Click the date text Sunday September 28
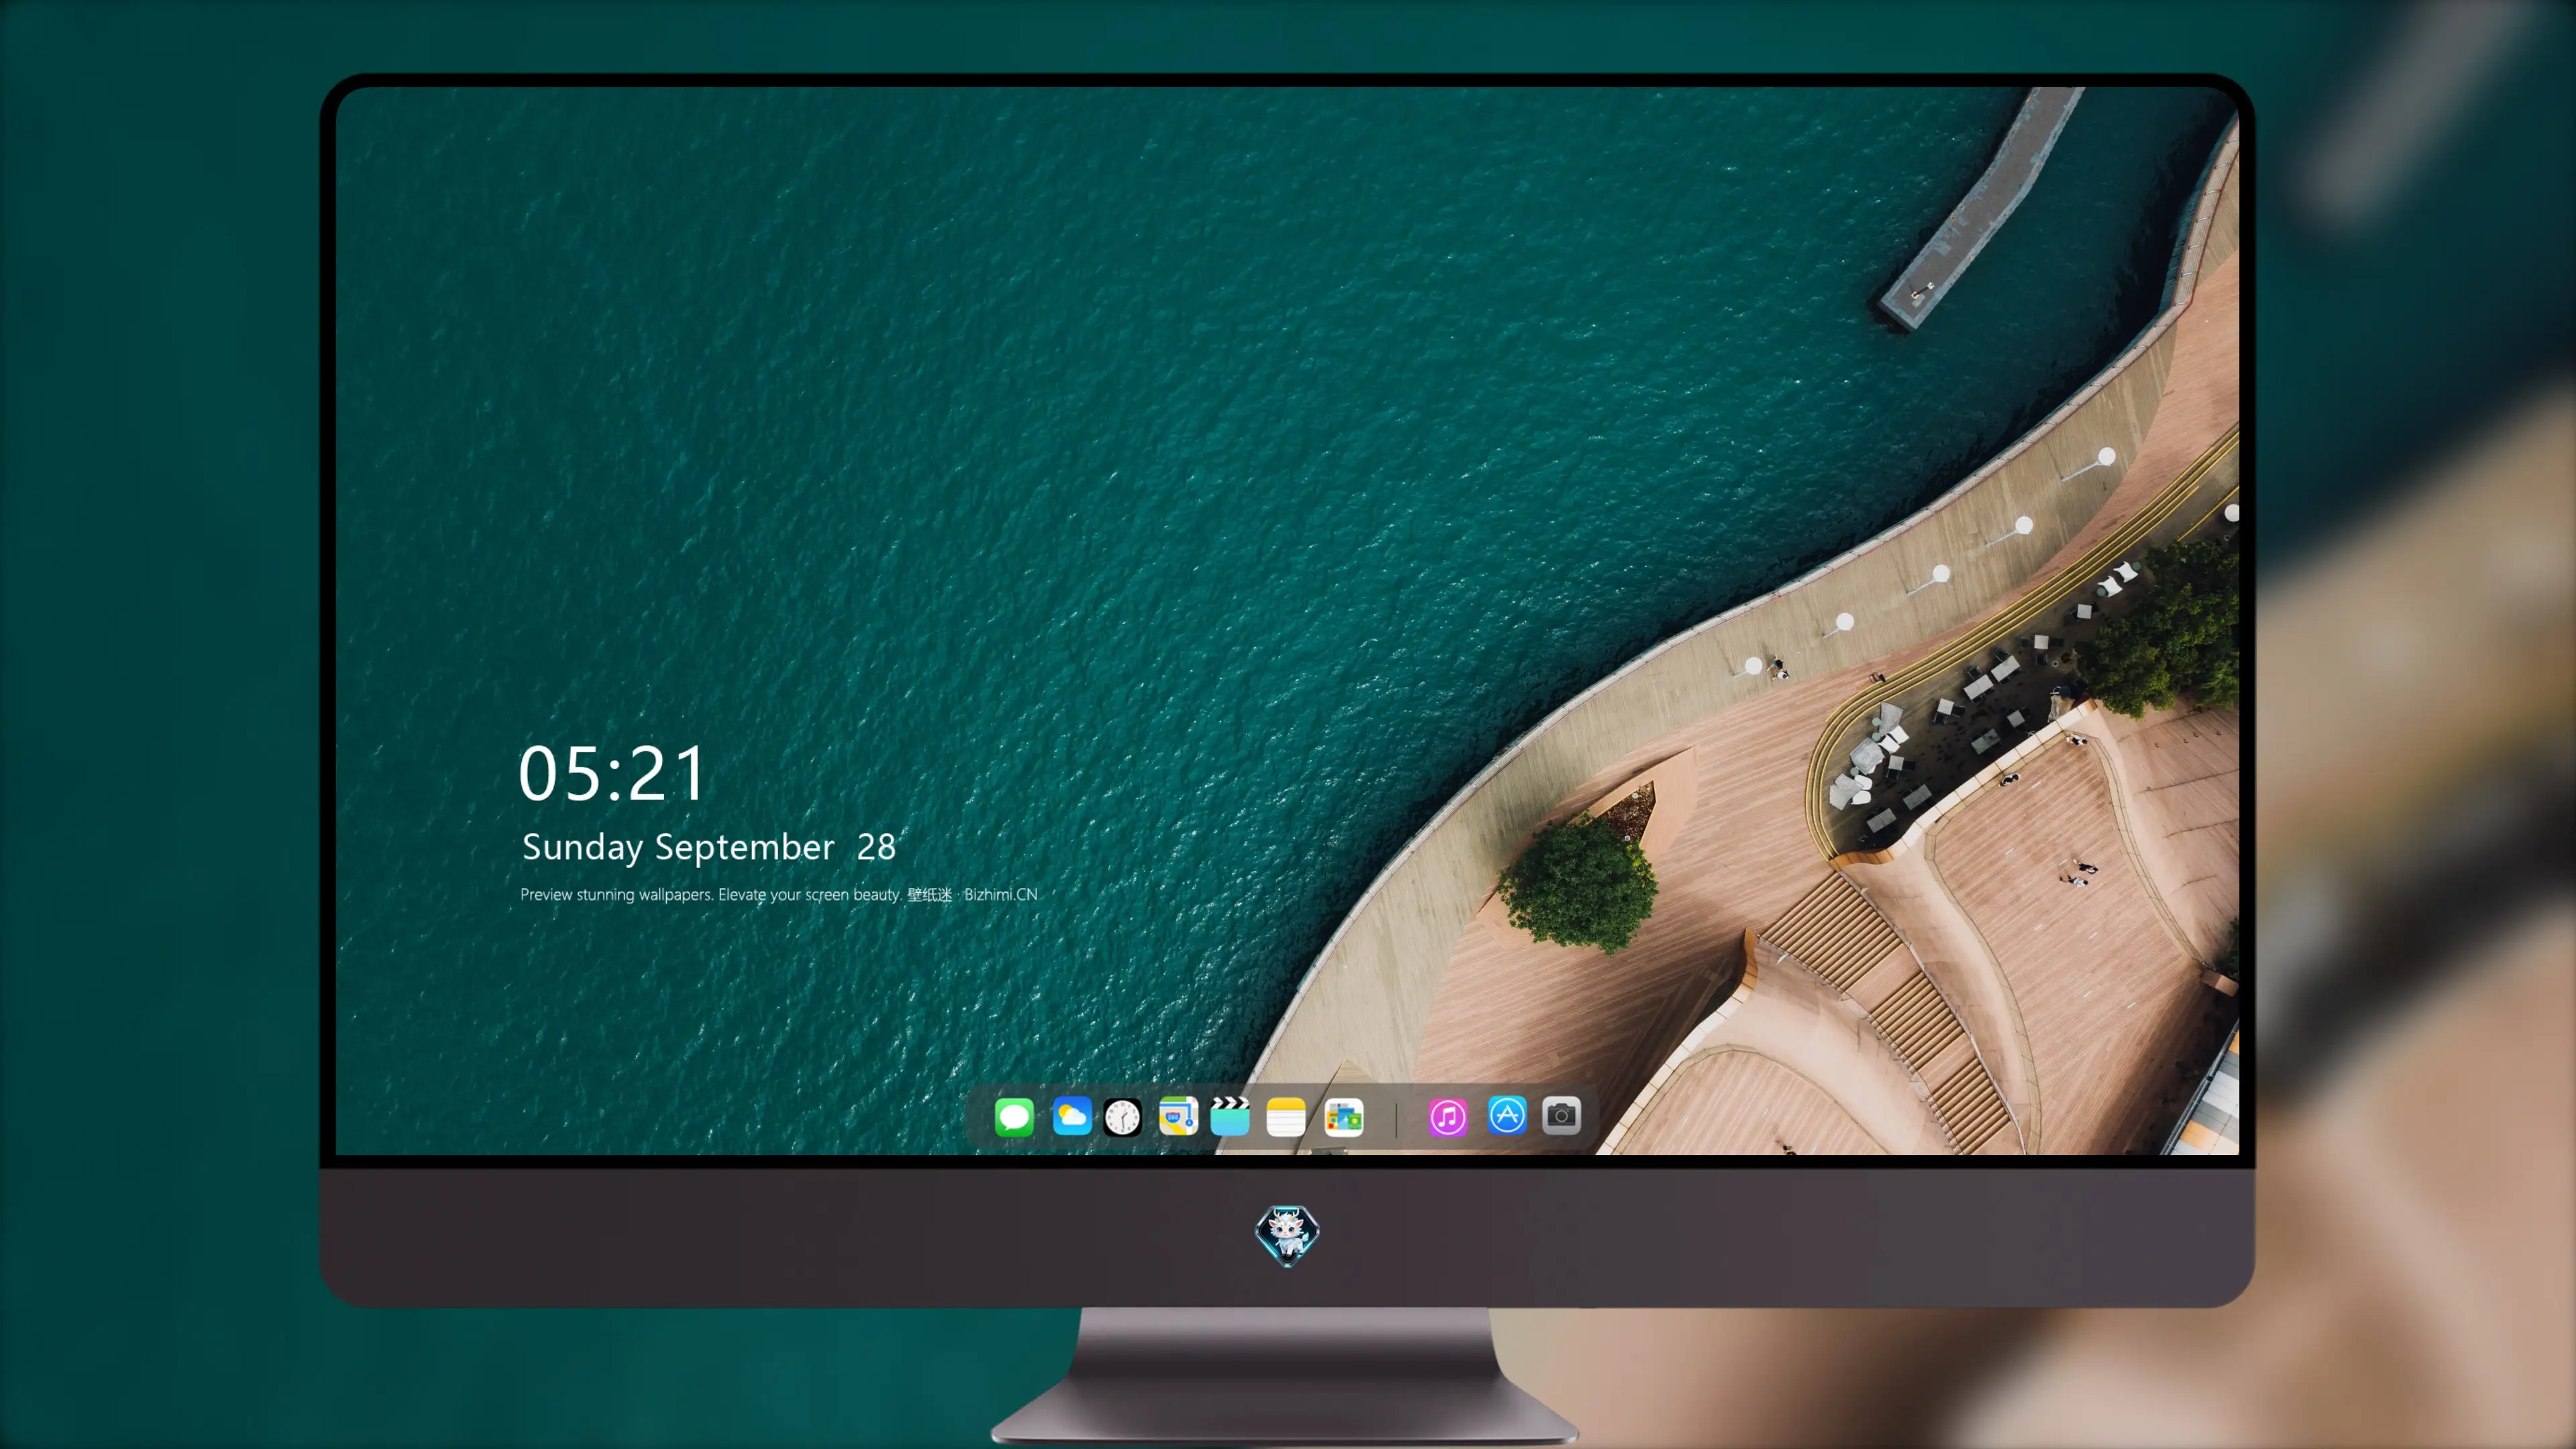This screenshot has height=1449, width=2576. 709,847
